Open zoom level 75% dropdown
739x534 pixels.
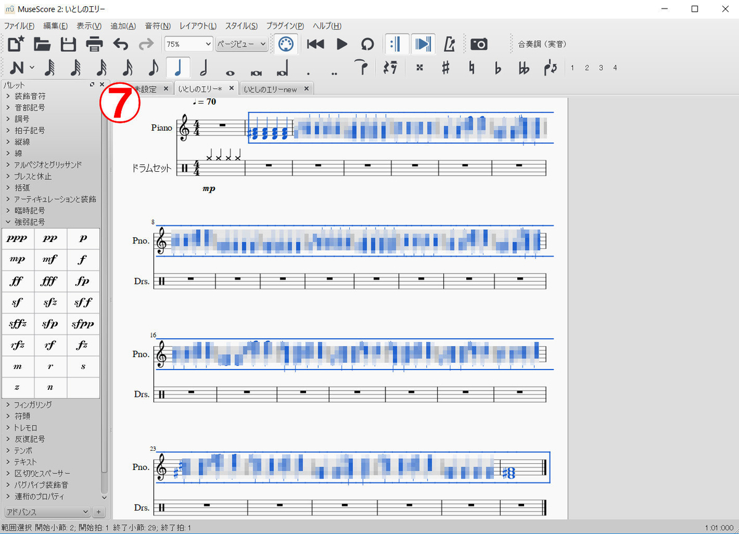point(188,44)
